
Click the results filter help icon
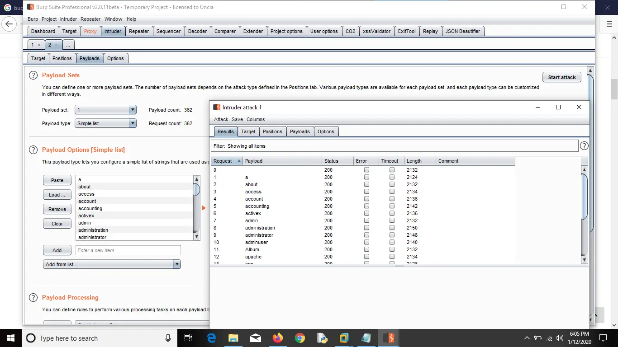584,146
